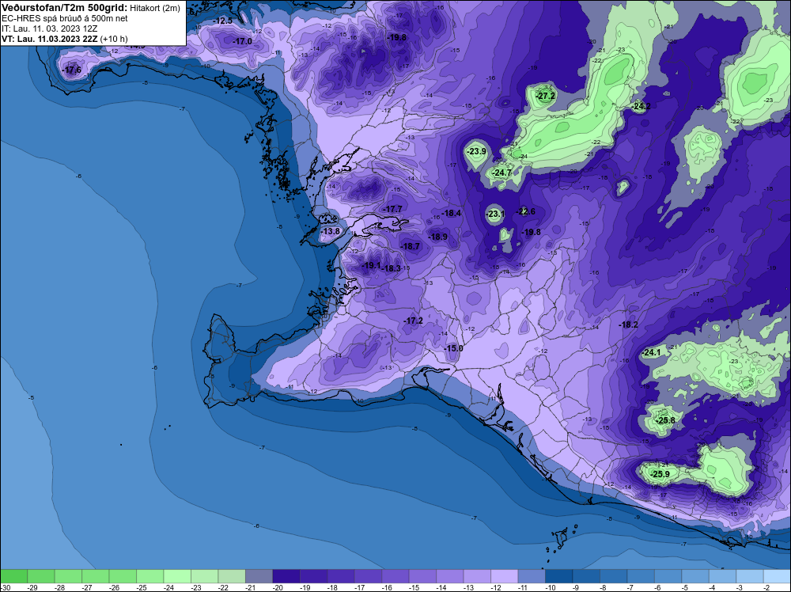The height and width of the screenshot is (592, 791).
Task: Select the "EC-HRES spá brúuð á 500m net" line
Action: coord(65,19)
